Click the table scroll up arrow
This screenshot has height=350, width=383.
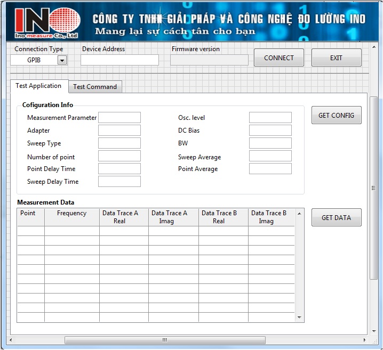pyautogui.click(x=299, y=214)
